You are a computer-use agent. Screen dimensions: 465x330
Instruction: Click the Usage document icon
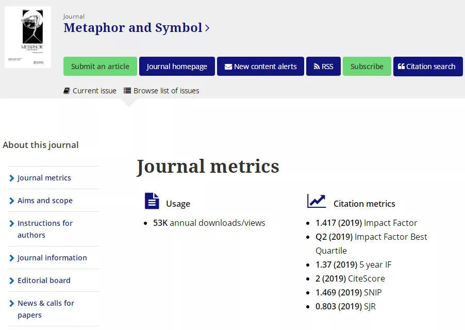point(152,201)
